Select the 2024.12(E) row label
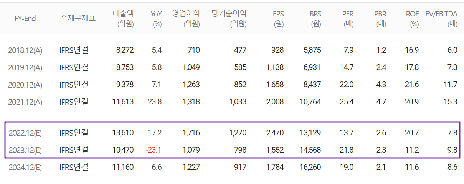464x184 pixels. pos(25,167)
